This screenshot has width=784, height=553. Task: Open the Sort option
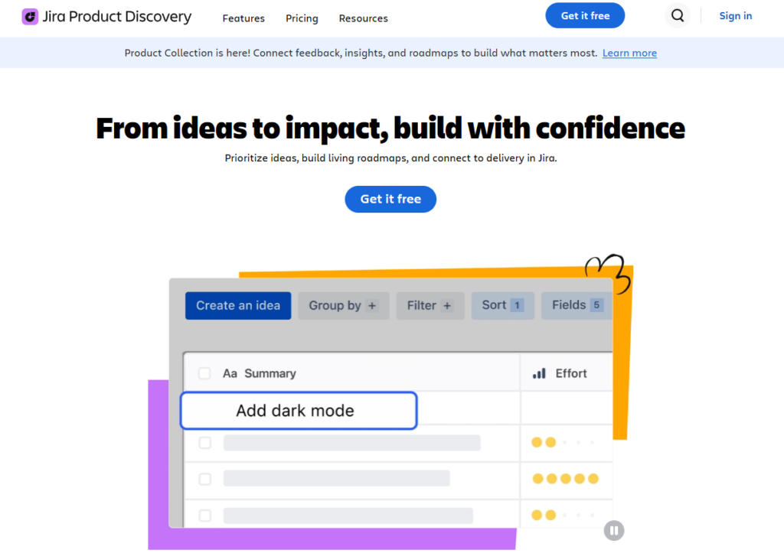coord(502,305)
